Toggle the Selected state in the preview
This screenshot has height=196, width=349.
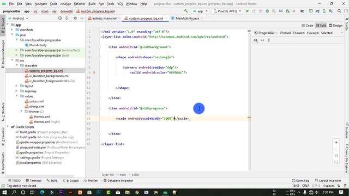pos(327,33)
